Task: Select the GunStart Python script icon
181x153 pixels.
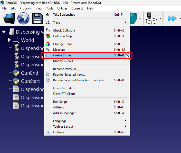Action: (16, 81)
